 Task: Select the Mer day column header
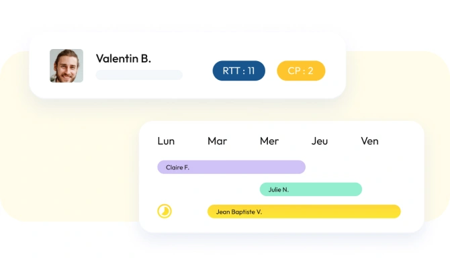269,141
